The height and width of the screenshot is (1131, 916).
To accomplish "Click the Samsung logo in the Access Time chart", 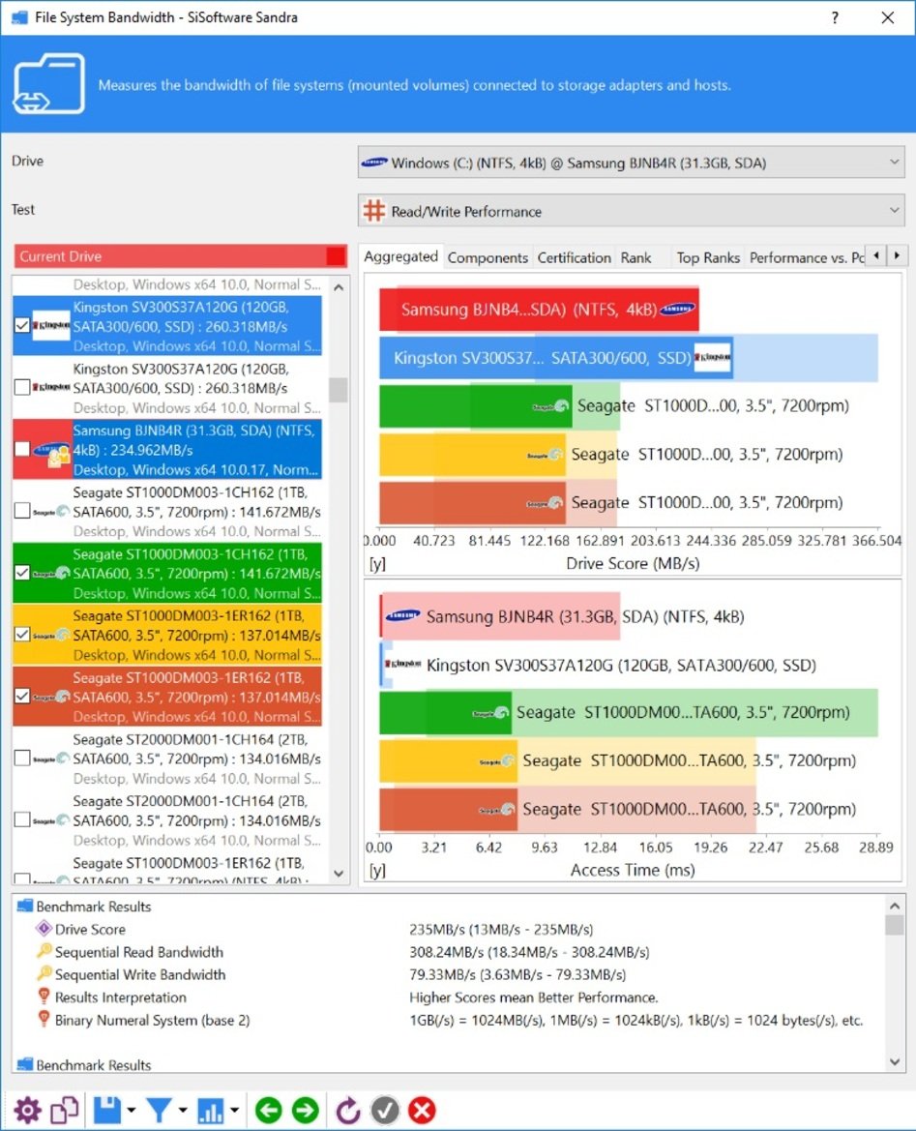I will (x=402, y=616).
